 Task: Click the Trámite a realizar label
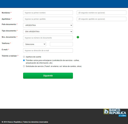(9, 56)
